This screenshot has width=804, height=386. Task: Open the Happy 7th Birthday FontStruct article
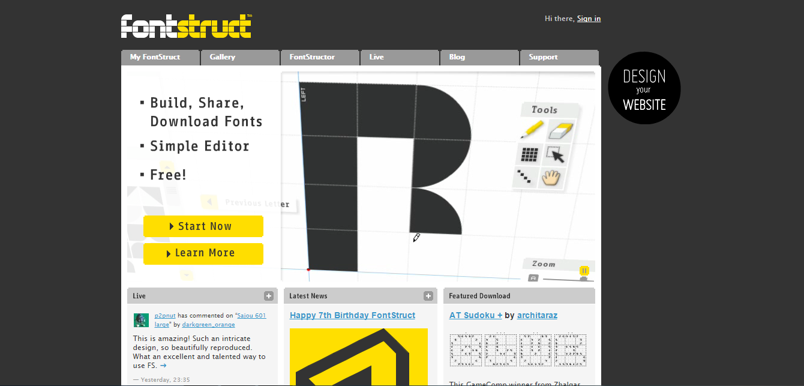(x=352, y=315)
